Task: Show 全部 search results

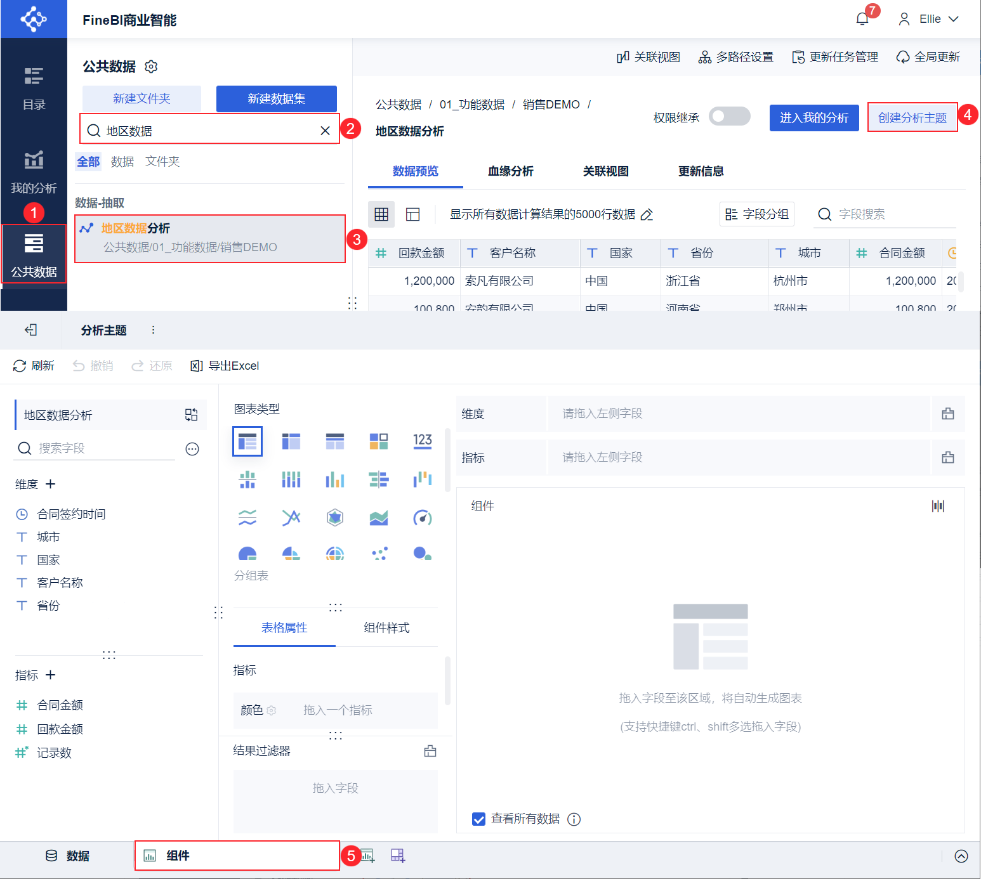Action: (88, 162)
